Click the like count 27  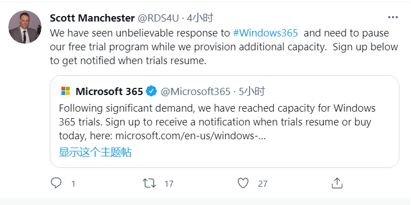pyautogui.click(x=263, y=184)
